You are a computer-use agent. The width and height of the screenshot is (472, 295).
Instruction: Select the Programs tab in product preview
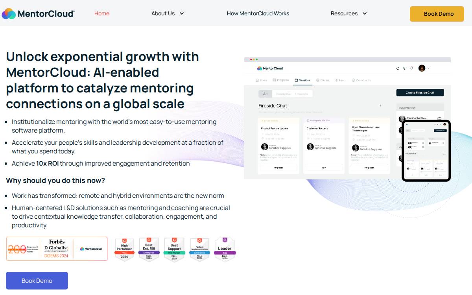pos(281,80)
